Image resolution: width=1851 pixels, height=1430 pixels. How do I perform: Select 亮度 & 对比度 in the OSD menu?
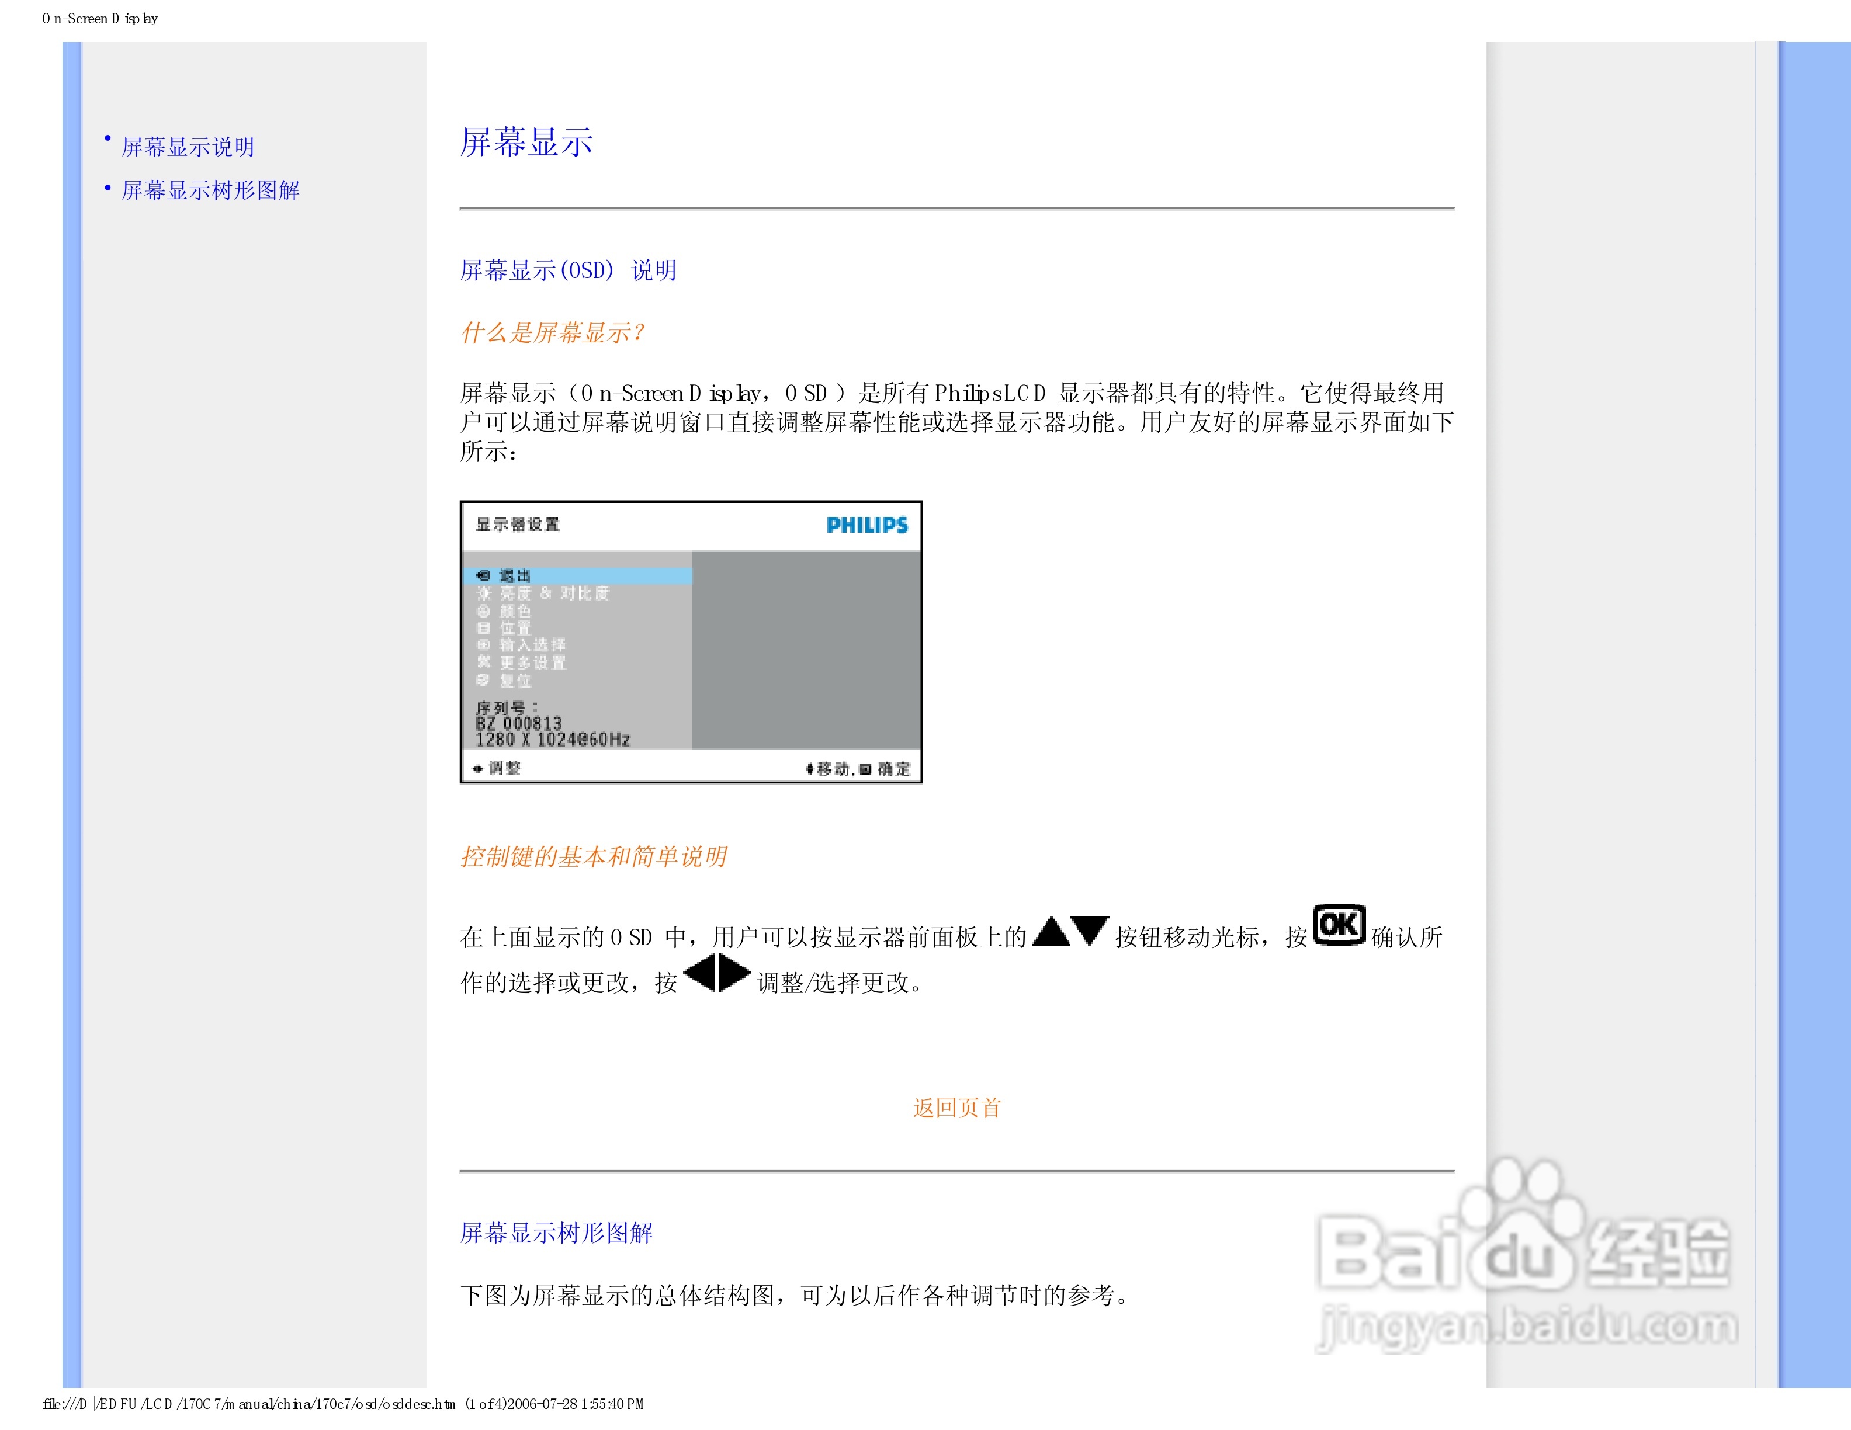point(554,593)
